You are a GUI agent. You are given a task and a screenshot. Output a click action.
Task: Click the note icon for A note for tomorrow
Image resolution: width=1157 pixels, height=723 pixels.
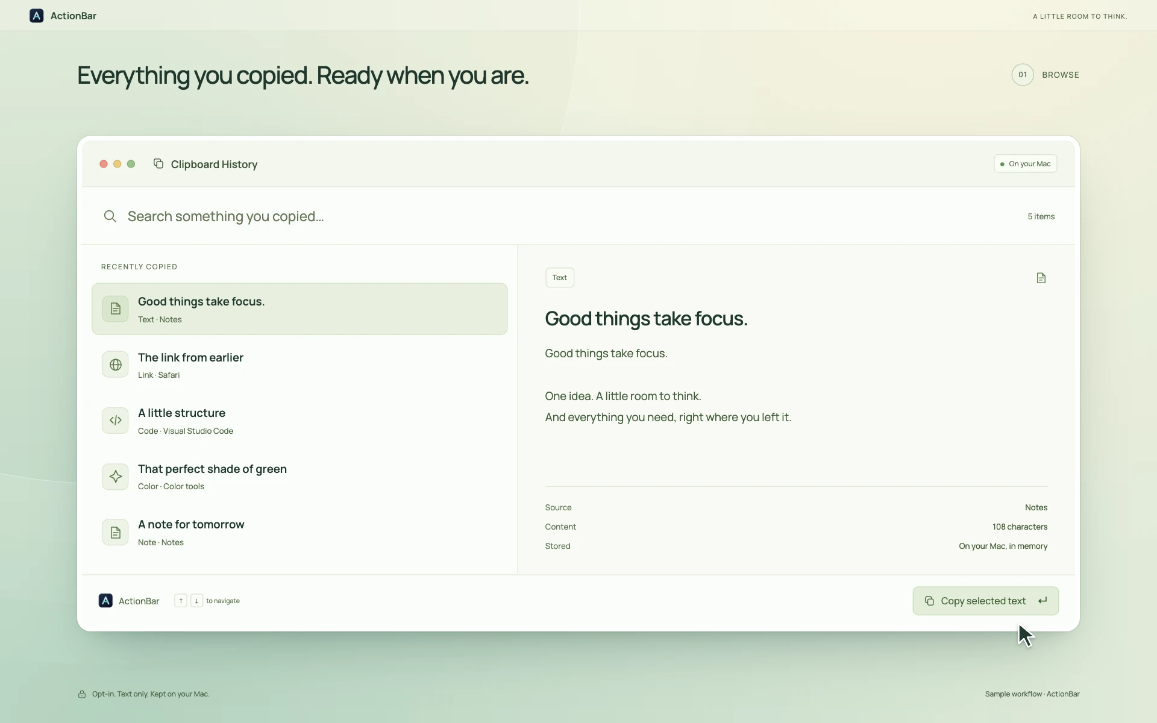(x=115, y=533)
